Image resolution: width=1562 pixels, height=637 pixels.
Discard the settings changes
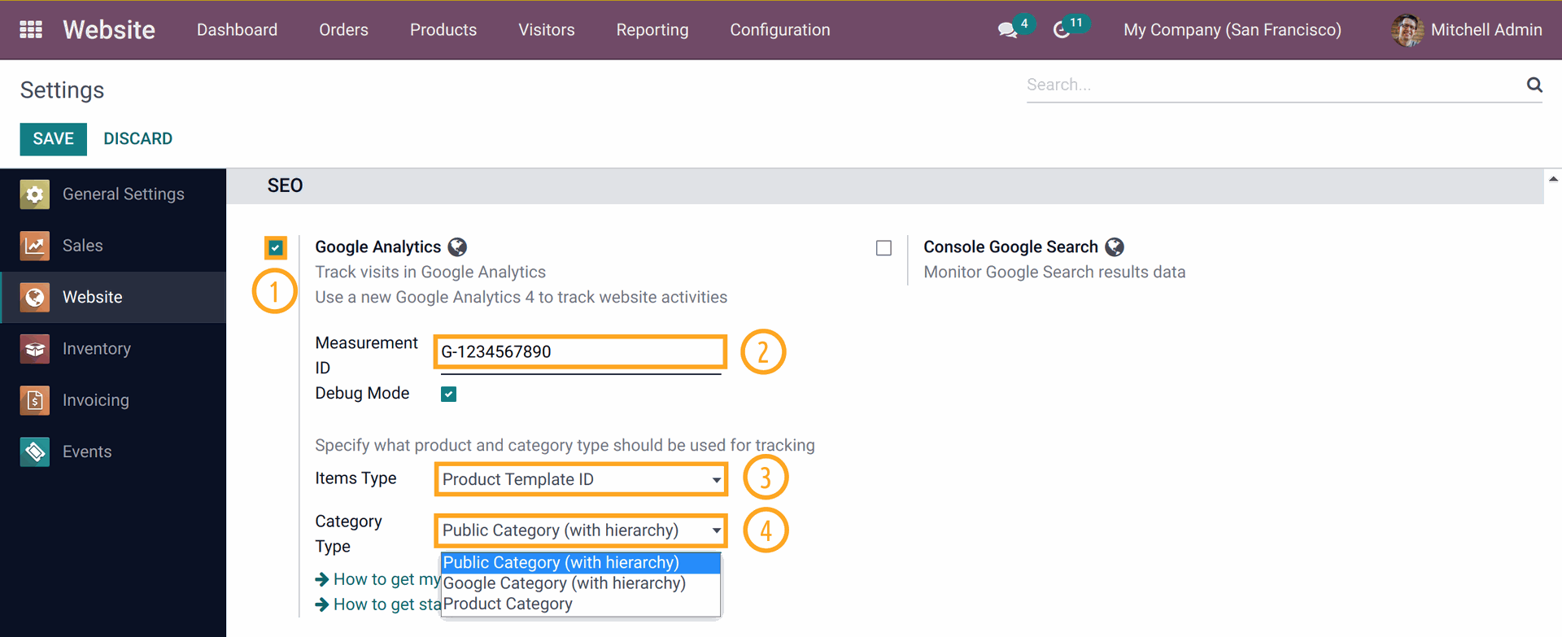(x=137, y=139)
